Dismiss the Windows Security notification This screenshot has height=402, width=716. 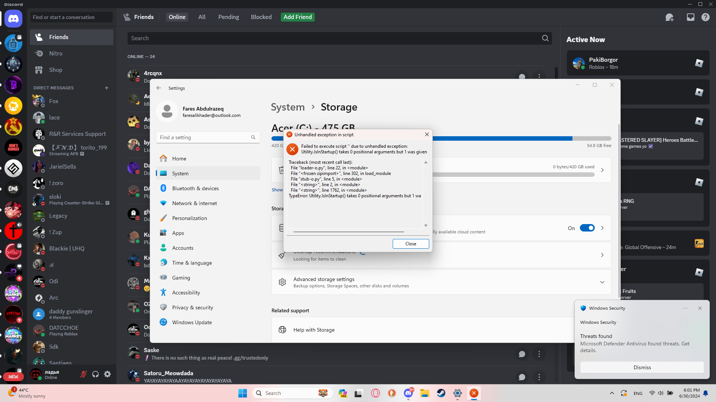click(x=642, y=367)
